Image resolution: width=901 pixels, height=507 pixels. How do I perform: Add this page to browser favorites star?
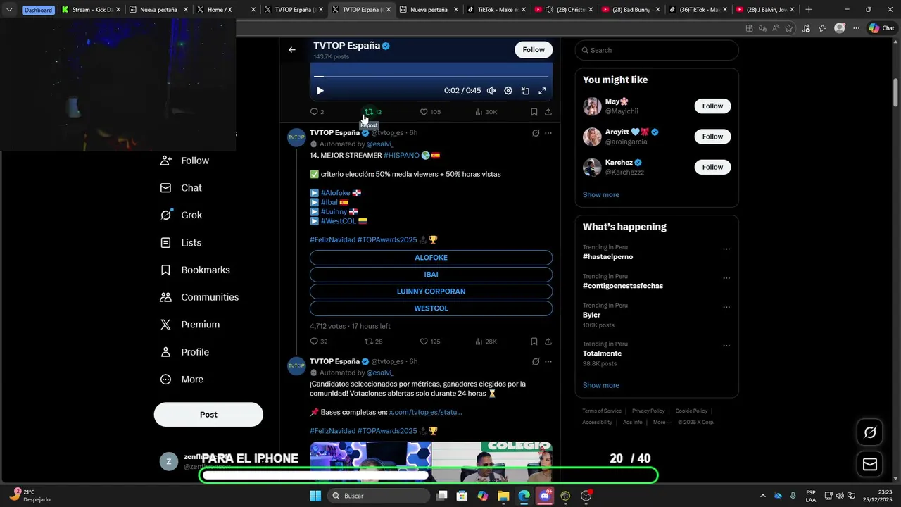(x=789, y=28)
